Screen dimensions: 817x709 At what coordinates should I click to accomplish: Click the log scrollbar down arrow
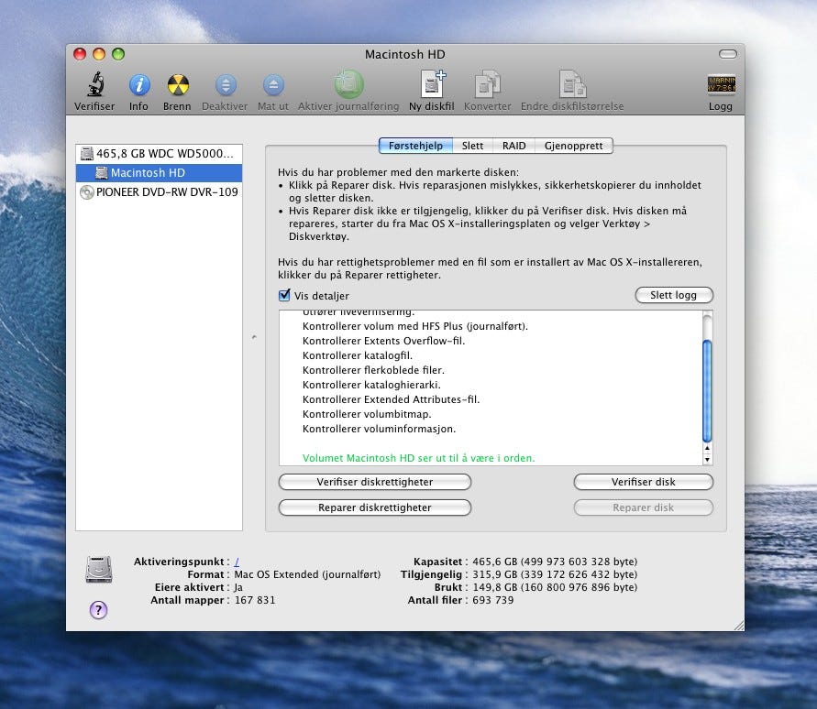[x=707, y=460]
